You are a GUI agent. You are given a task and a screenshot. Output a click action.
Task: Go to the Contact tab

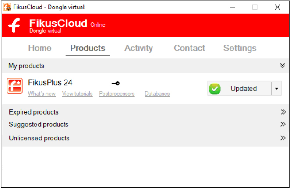tap(189, 48)
